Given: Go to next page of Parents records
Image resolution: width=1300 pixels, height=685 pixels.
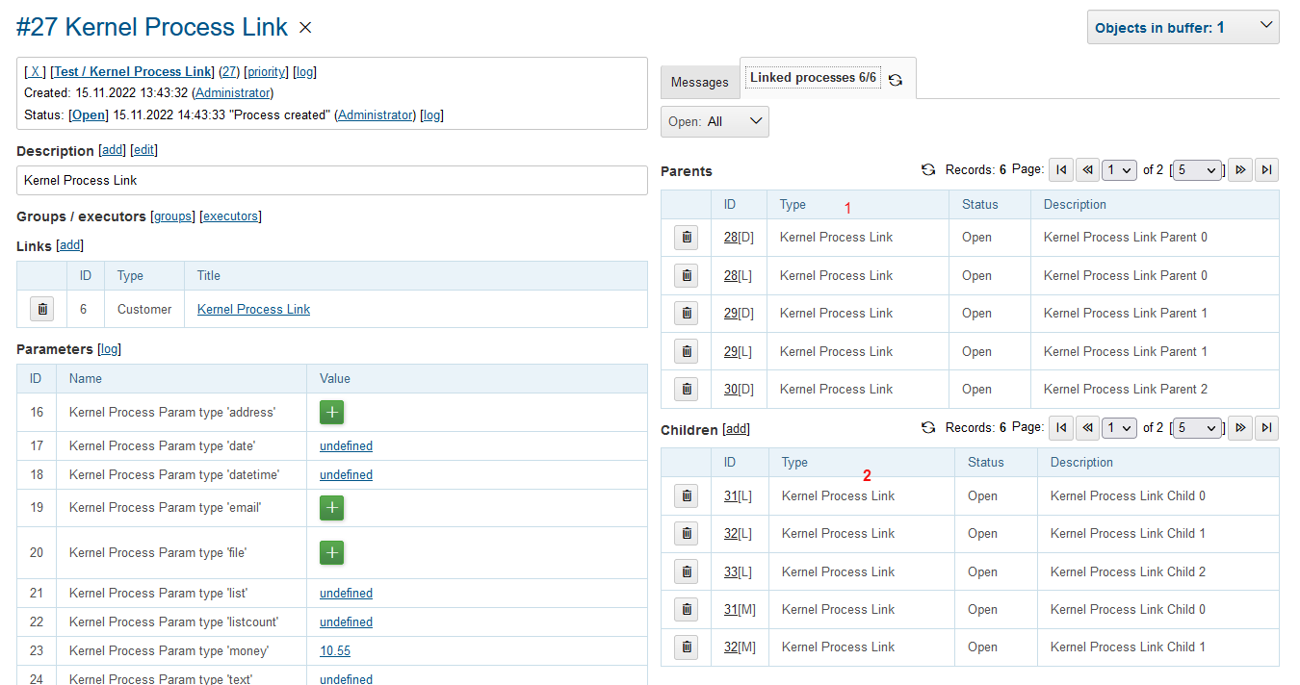Looking at the screenshot, I should pyautogui.click(x=1240, y=169).
